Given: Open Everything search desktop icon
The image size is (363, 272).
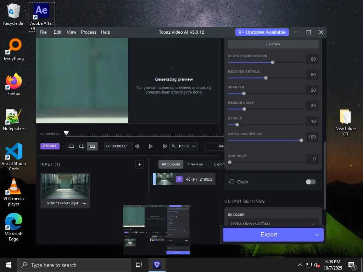Looking at the screenshot, I should coord(14,50).
